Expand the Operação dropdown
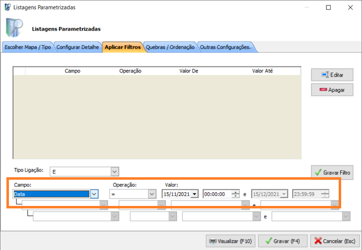This screenshot has width=362, height=250. click(x=152, y=194)
